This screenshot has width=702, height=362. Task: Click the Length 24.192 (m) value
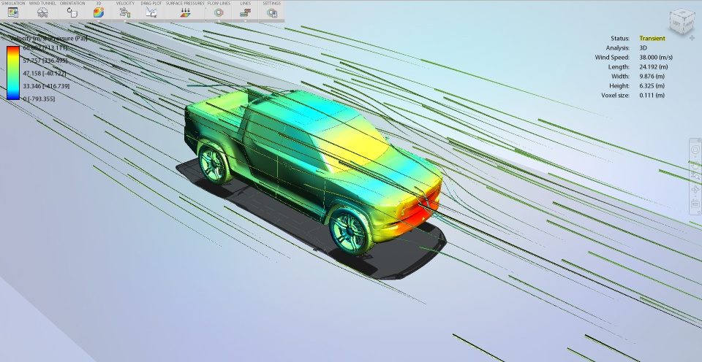[x=654, y=66]
